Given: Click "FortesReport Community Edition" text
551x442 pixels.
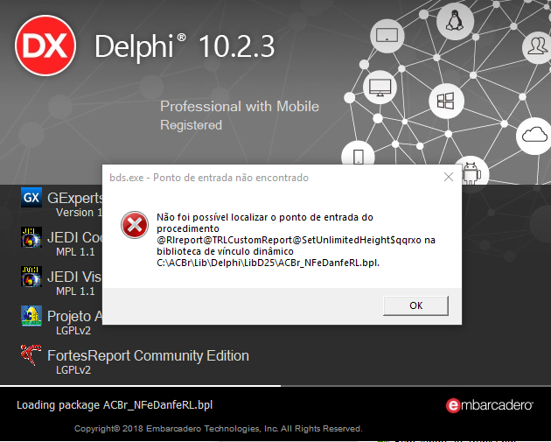Looking at the screenshot, I should tap(149, 355).
